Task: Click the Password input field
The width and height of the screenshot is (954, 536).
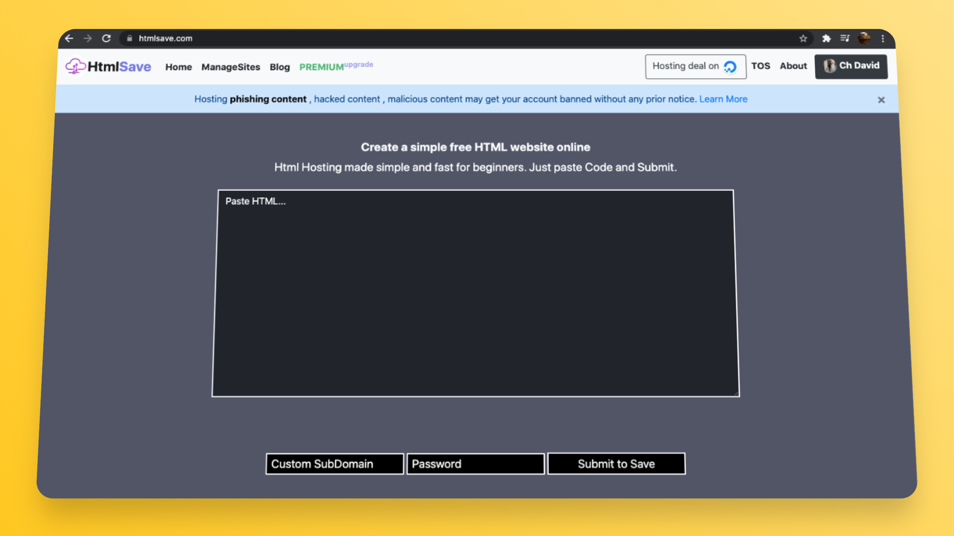Action: (x=476, y=463)
